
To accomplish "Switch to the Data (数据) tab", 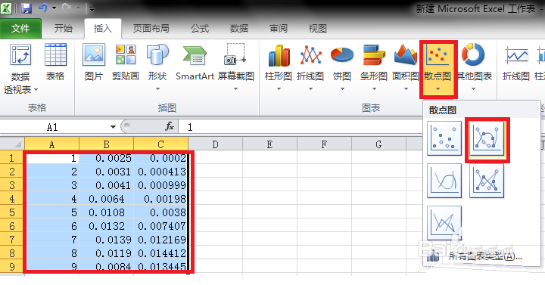I will pos(239,29).
